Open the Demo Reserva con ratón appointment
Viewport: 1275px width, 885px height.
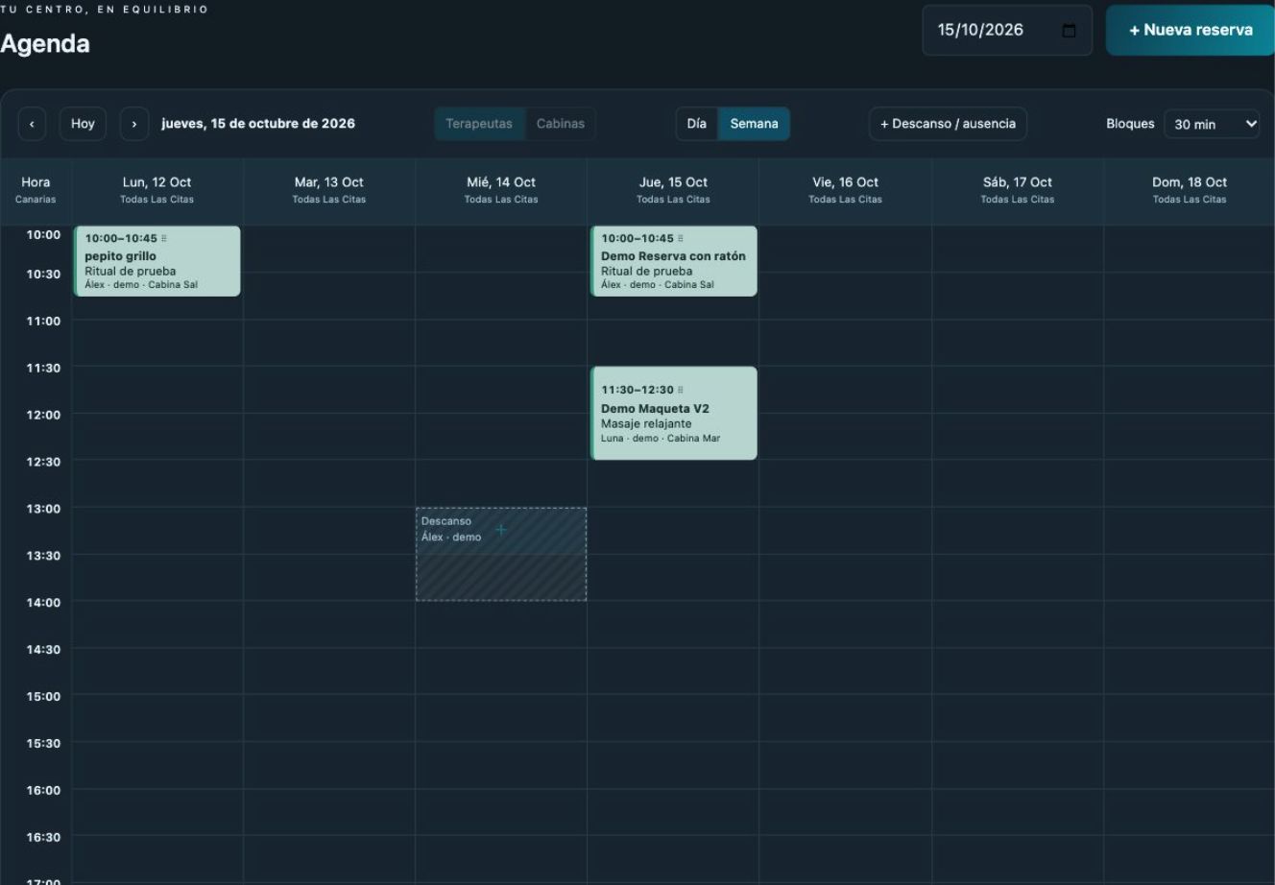(x=674, y=261)
